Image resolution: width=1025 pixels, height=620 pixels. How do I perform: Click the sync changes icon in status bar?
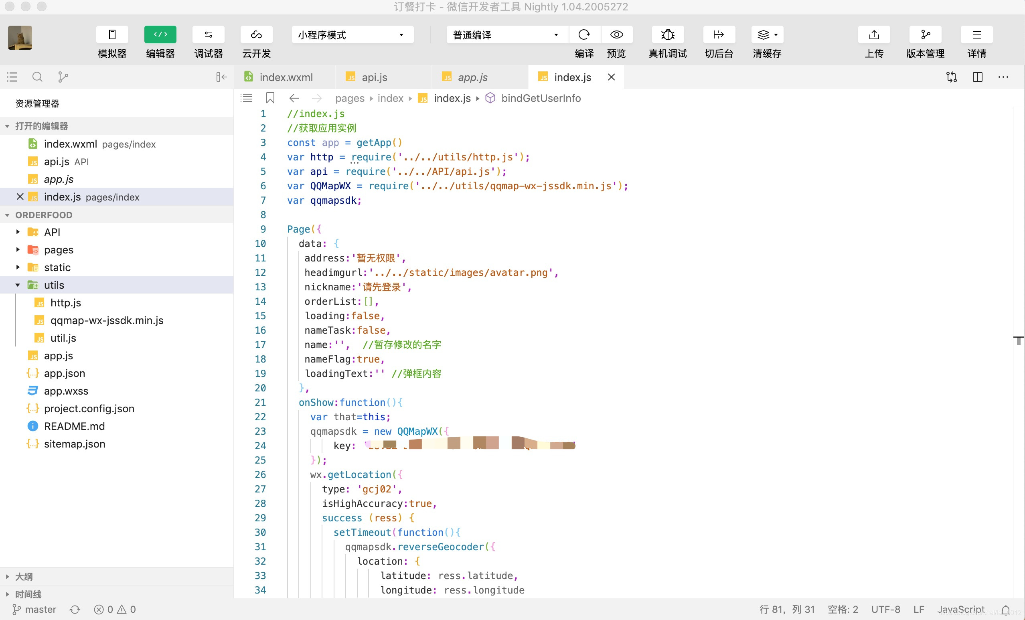coord(75,610)
